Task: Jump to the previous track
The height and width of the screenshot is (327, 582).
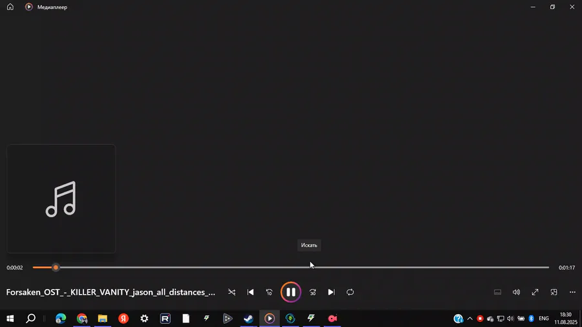Action: (x=250, y=292)
